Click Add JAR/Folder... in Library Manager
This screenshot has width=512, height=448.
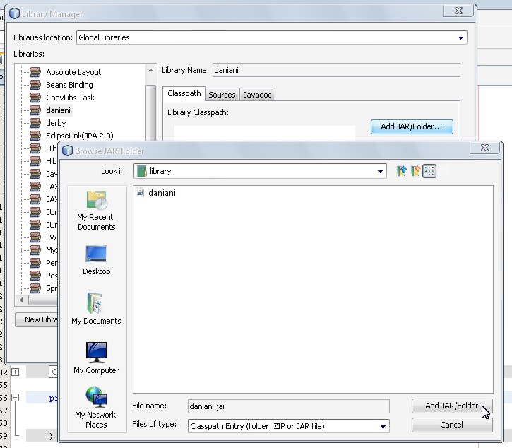tap(412, 126)
